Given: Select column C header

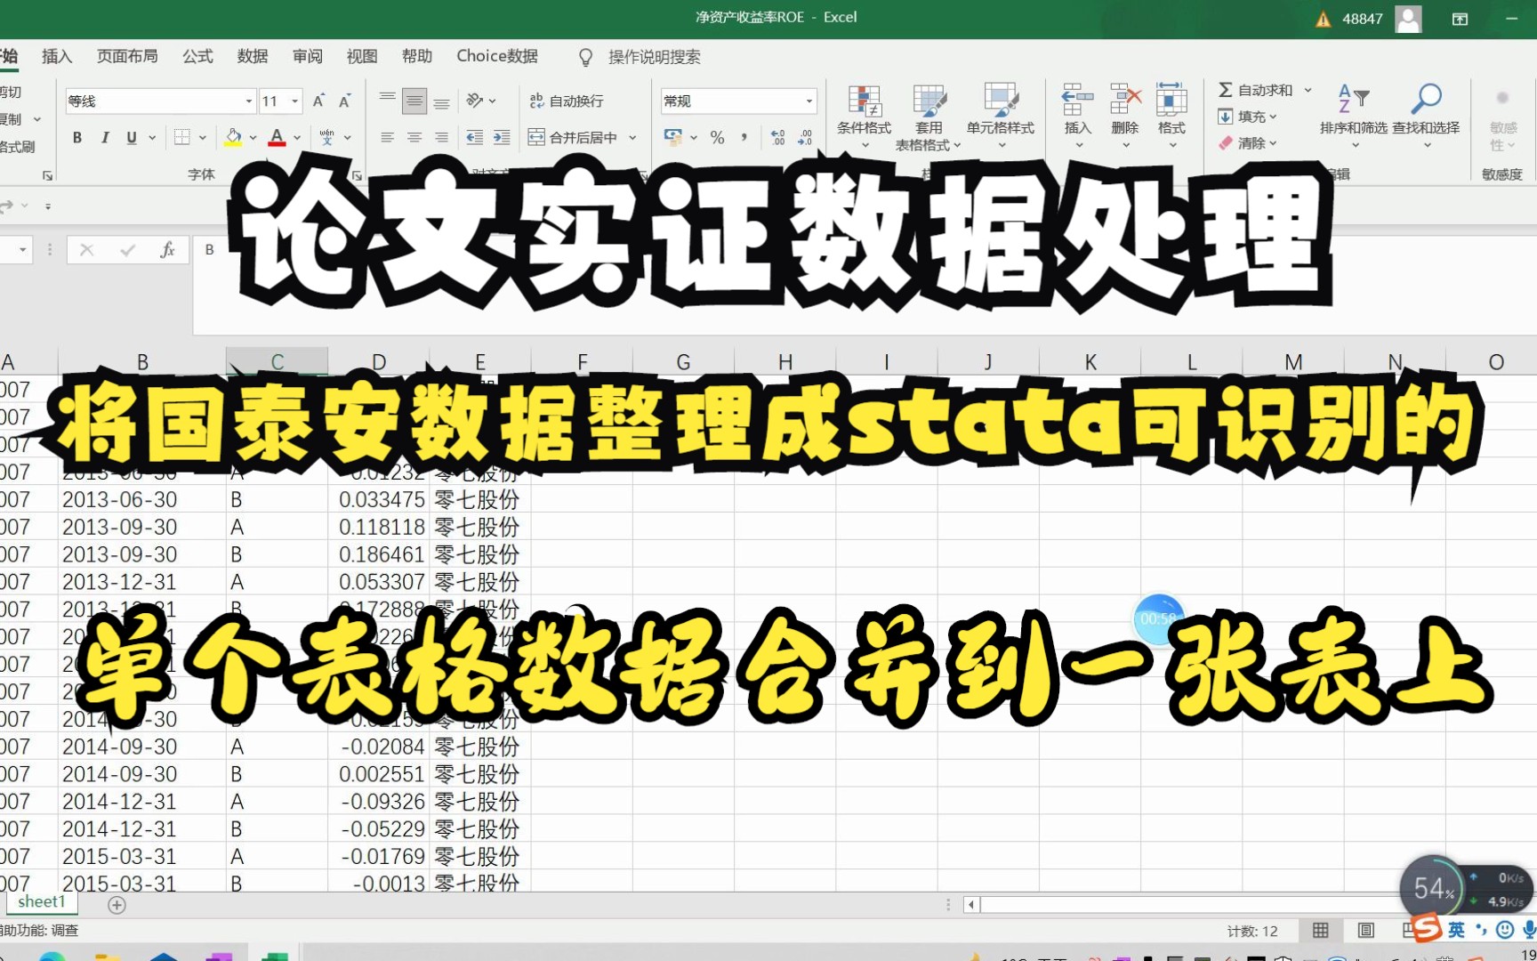Looking at the screenshot, I should (277, 361).
